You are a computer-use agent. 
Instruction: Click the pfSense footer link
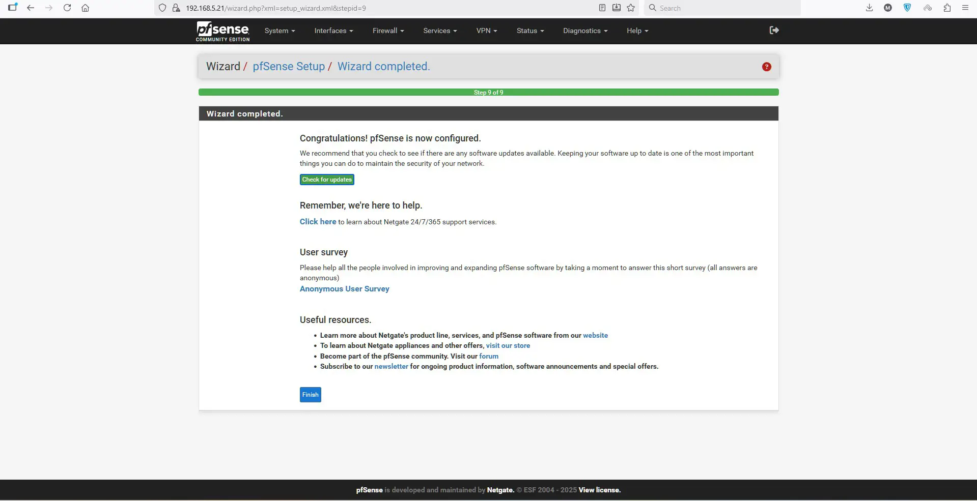(369, 490)
